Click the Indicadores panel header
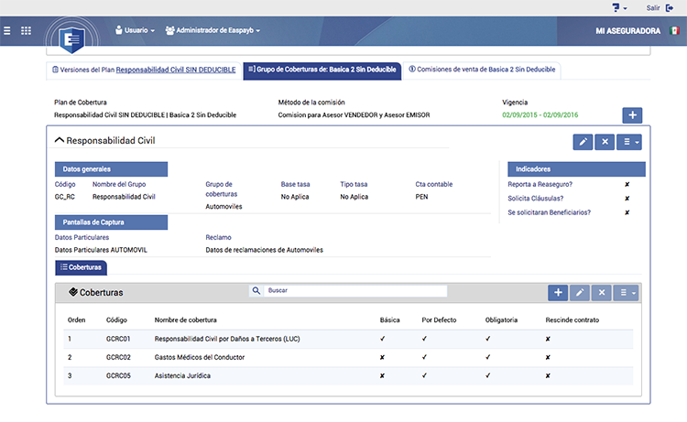687x422 pixels. pos(576,169)
